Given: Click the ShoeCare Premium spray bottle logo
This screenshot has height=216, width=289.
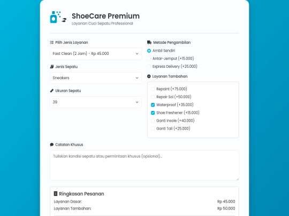Looking at the screenshot, I should pyautogui.click(x=58, y=17).
